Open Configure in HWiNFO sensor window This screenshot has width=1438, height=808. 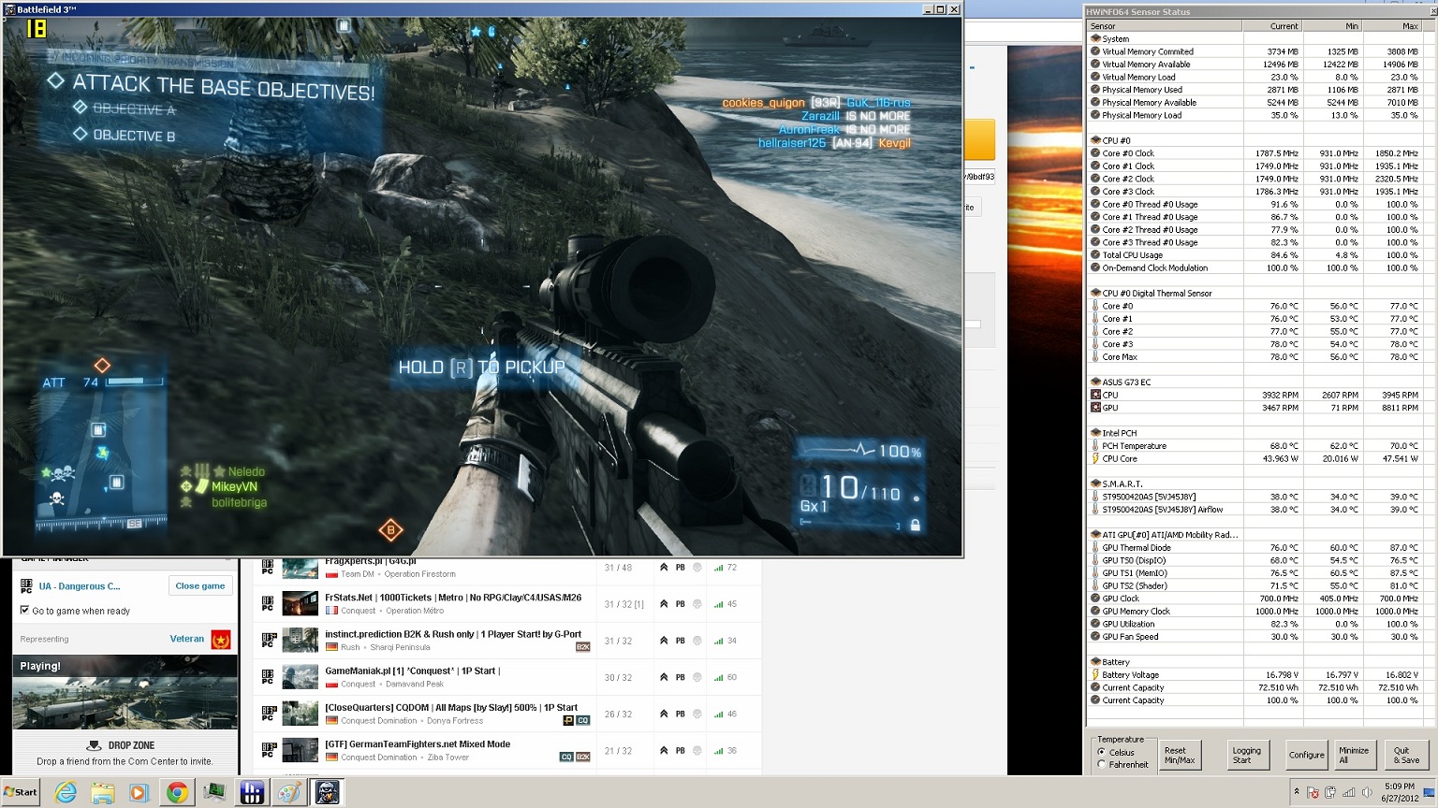pyautogui.click(x=1306, y=755)
